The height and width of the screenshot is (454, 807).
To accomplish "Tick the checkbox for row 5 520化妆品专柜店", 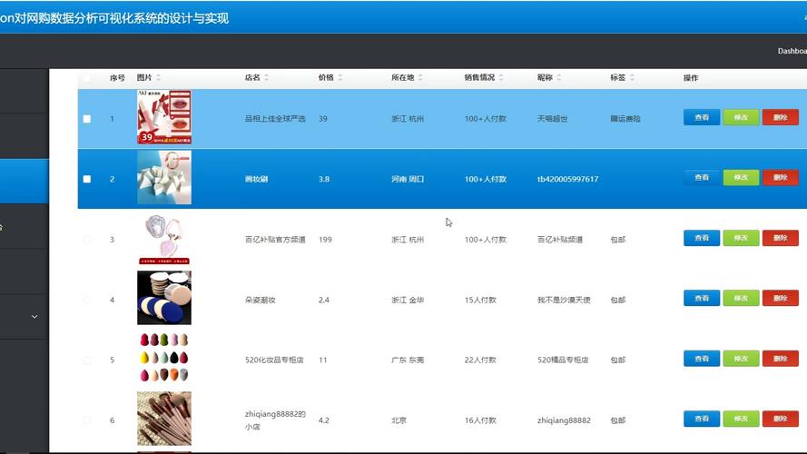I will [87, 360].
